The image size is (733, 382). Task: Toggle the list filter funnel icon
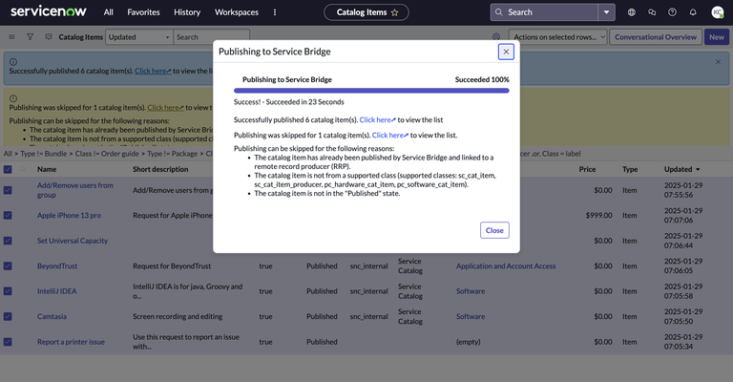30,37
